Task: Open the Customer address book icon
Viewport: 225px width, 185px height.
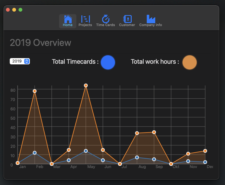Action: tap(127, 19)
